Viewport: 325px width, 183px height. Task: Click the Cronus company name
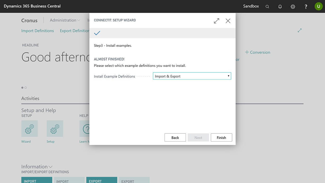pos(29,20)
